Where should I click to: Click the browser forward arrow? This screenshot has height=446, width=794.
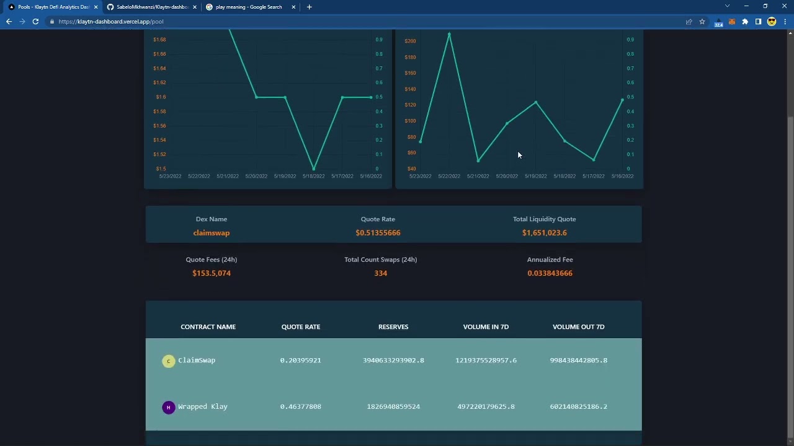pos(22,21)
